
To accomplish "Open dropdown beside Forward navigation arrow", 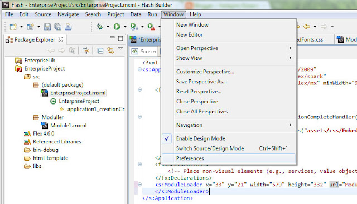I will [x=332, y=27].
